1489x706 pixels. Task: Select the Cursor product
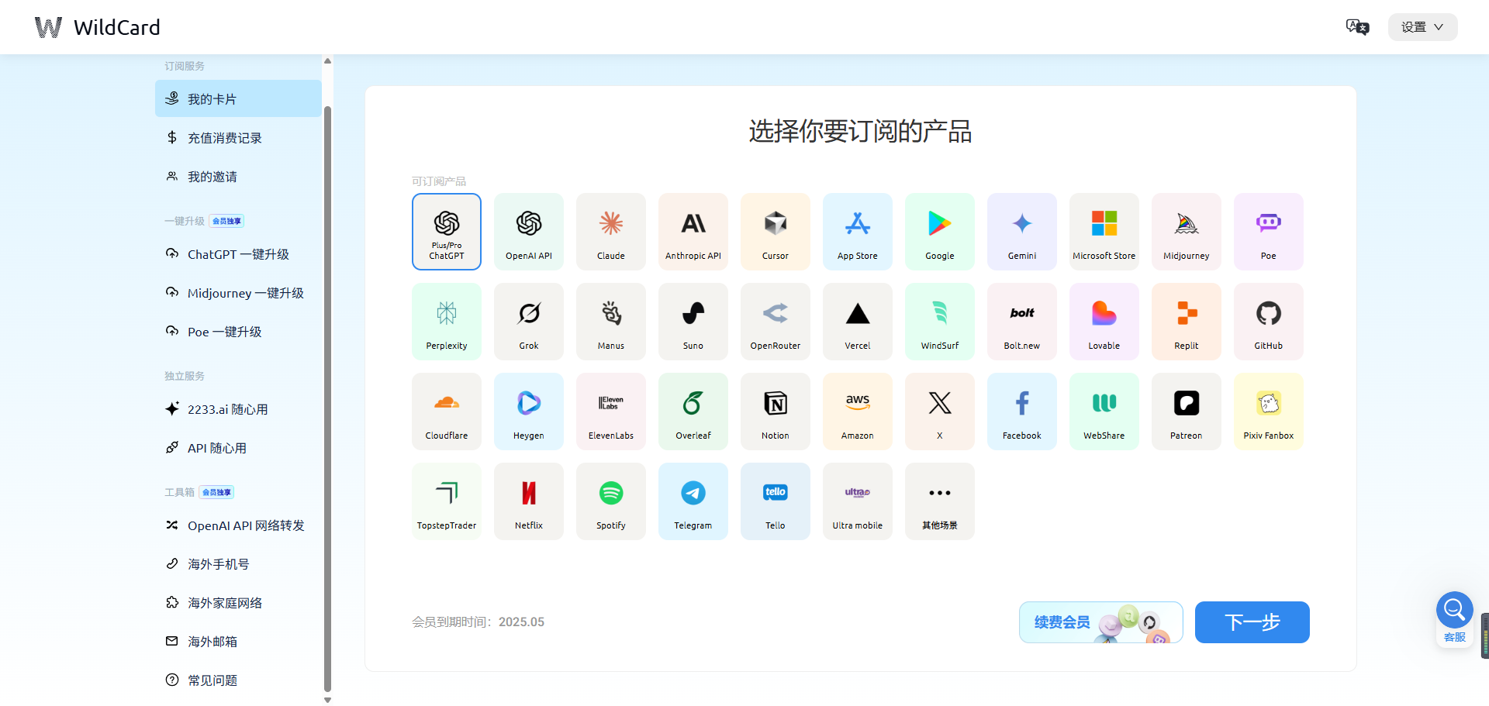tap(776, 232)
